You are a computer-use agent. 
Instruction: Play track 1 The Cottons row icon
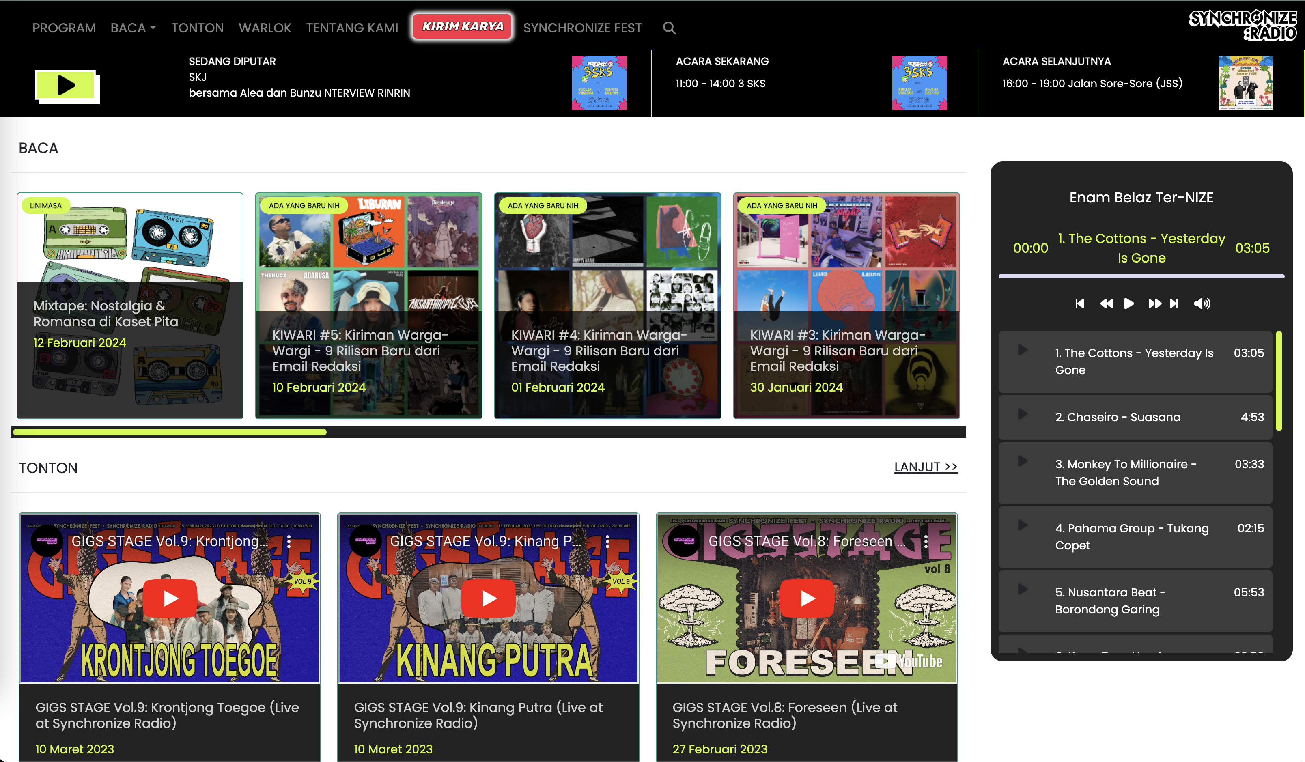click(1023, 350)
